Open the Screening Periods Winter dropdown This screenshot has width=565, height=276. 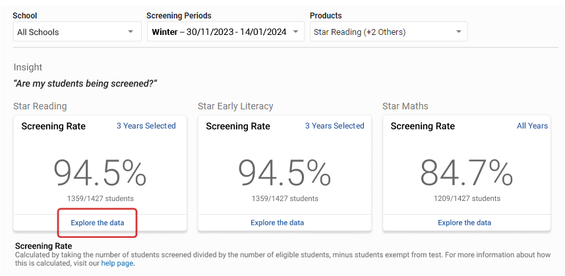225,32
